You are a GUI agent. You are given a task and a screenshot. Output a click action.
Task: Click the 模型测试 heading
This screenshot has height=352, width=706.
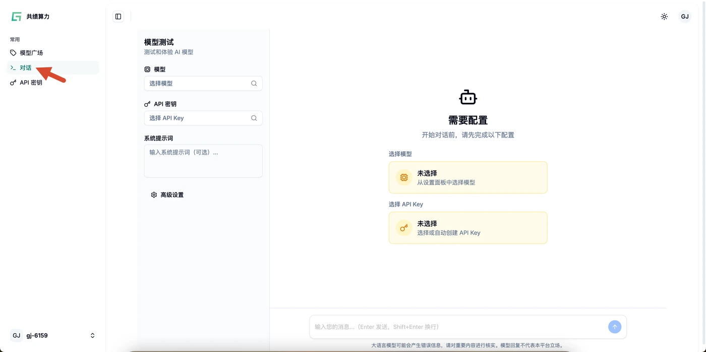point(159,42)
